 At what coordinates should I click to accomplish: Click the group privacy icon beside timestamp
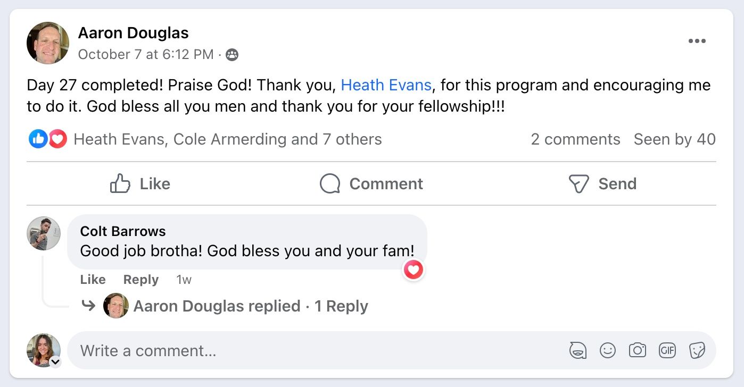click(232, 55)
